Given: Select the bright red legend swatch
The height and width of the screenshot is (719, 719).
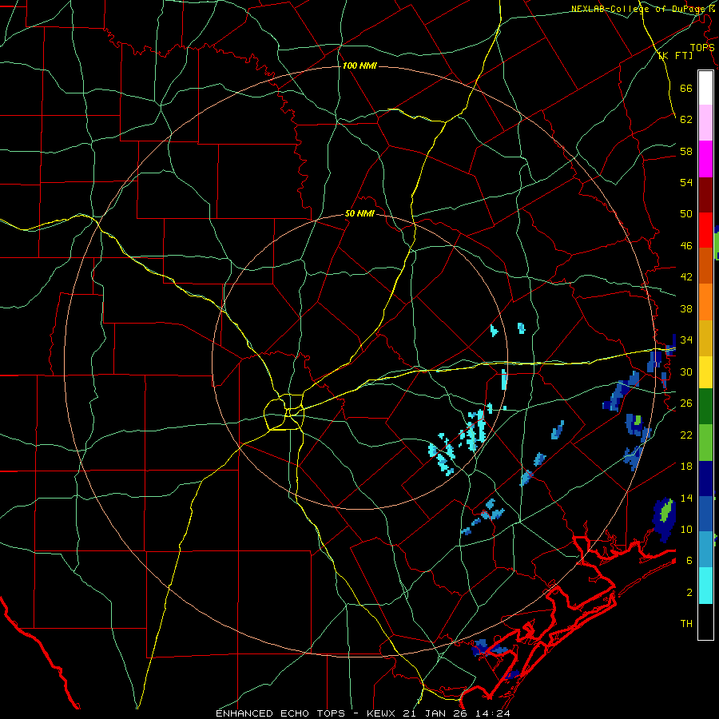Looking at the screenshot, I should pyautogui.click(x=705, y=230).
